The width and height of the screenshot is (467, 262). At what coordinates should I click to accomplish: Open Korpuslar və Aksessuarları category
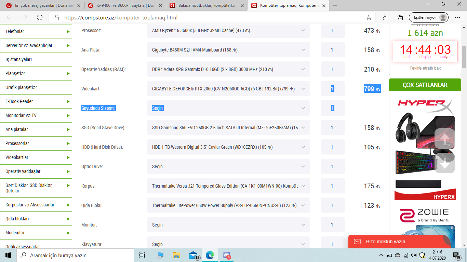click(36, 205)
